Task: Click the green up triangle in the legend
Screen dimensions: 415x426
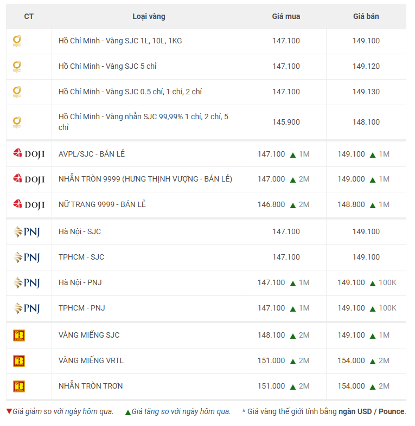Action: (128, 412)
